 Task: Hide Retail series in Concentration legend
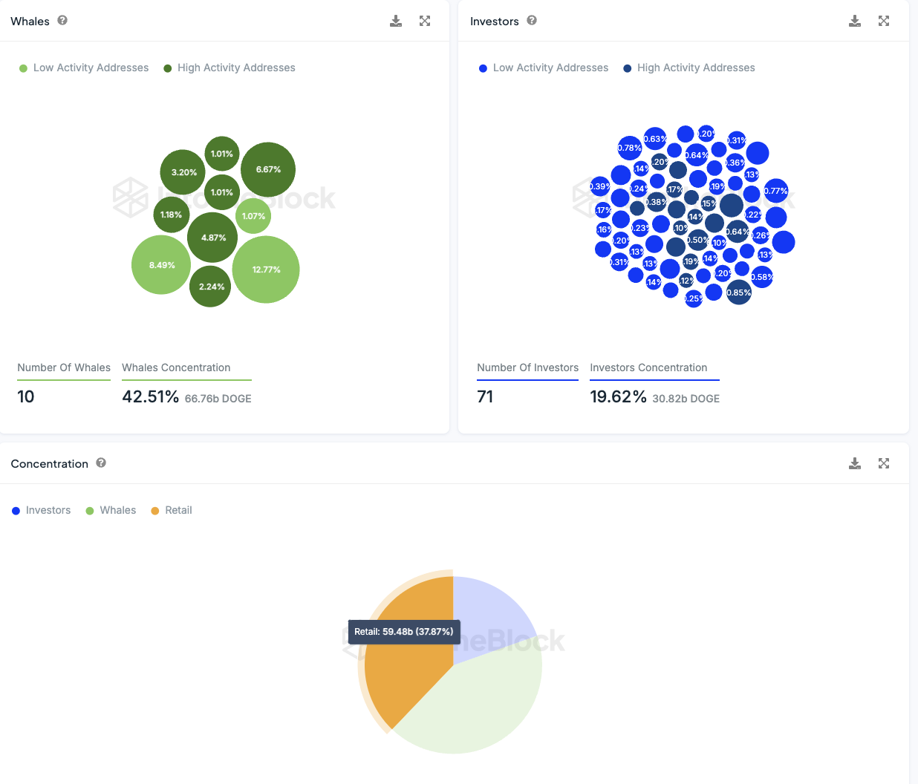[x=172, y=510]
